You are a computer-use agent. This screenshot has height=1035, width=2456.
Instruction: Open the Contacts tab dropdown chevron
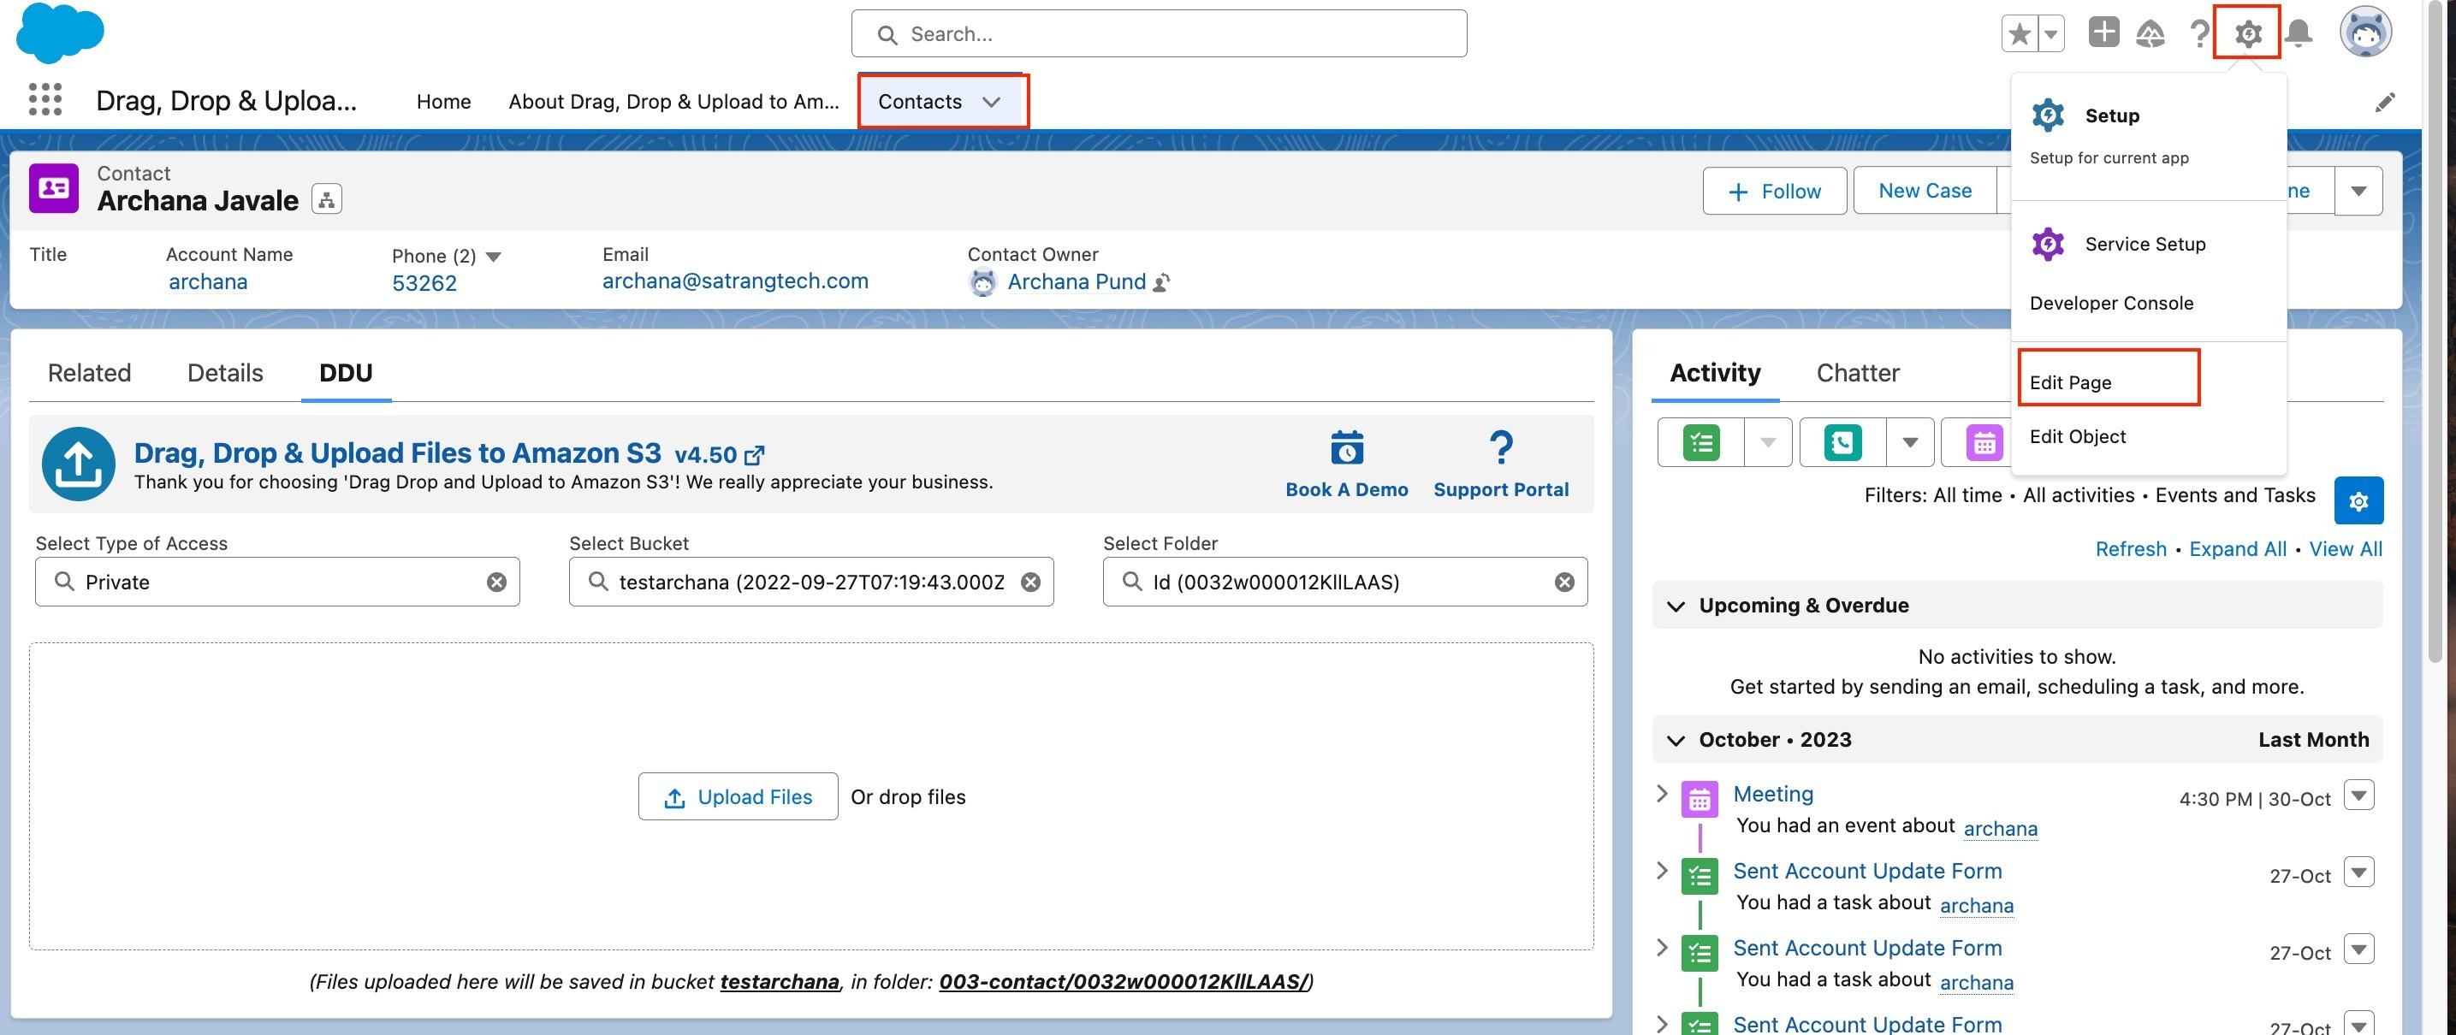(x=992, y=102)
